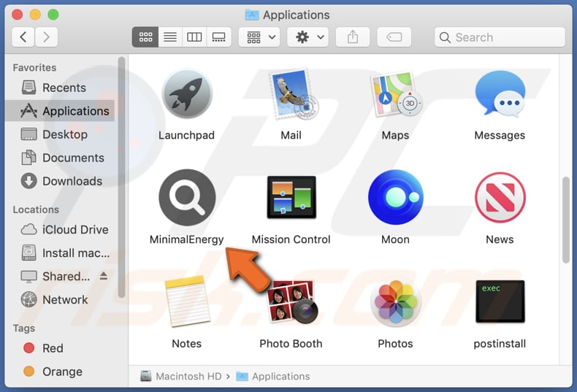Open the Maps app icon
This screenshot has width=577, height=392.
click(x=396, y=94)
